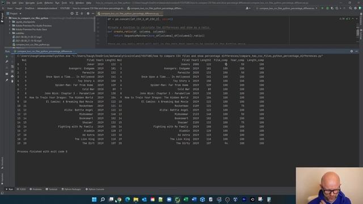Screen dimensions: 363x204
Task: Open the Window menu
Action: 80,3
